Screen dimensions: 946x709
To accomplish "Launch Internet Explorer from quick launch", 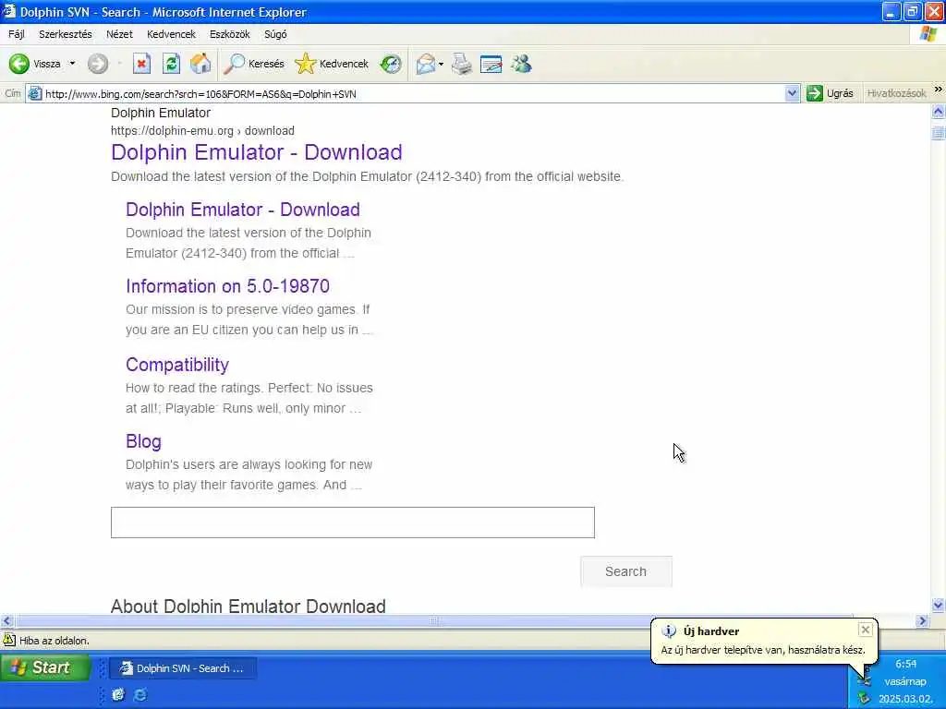I will 140,694.
